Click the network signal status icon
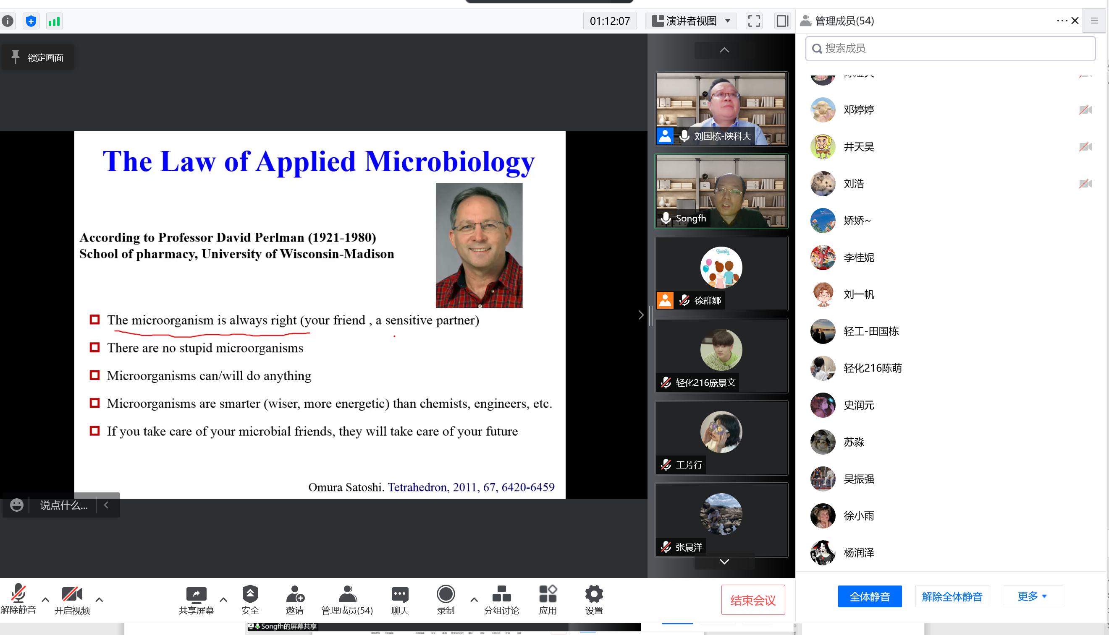 [54, 21]
